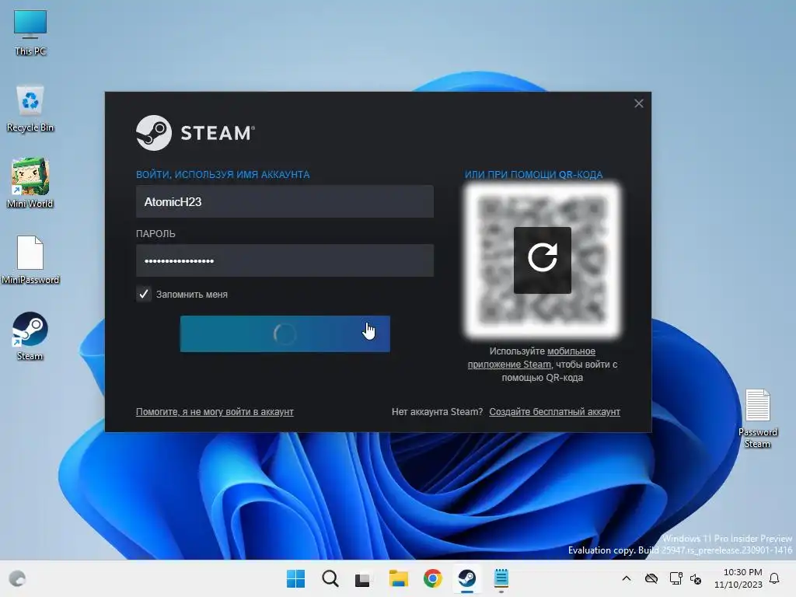Open the Notepad taskbar icon
The image size is (796, 597).
[x=501, y=578]
